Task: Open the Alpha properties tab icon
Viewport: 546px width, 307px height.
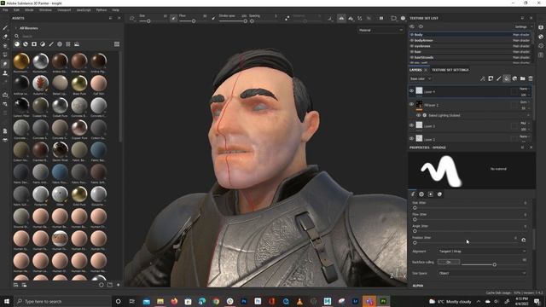Action: point(421,194)
